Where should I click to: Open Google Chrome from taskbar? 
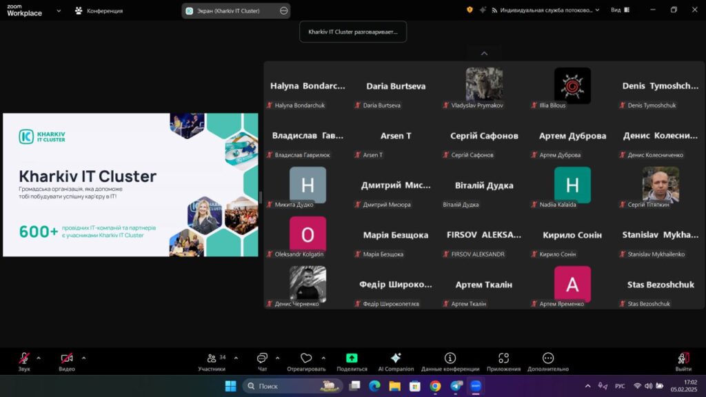436,386
